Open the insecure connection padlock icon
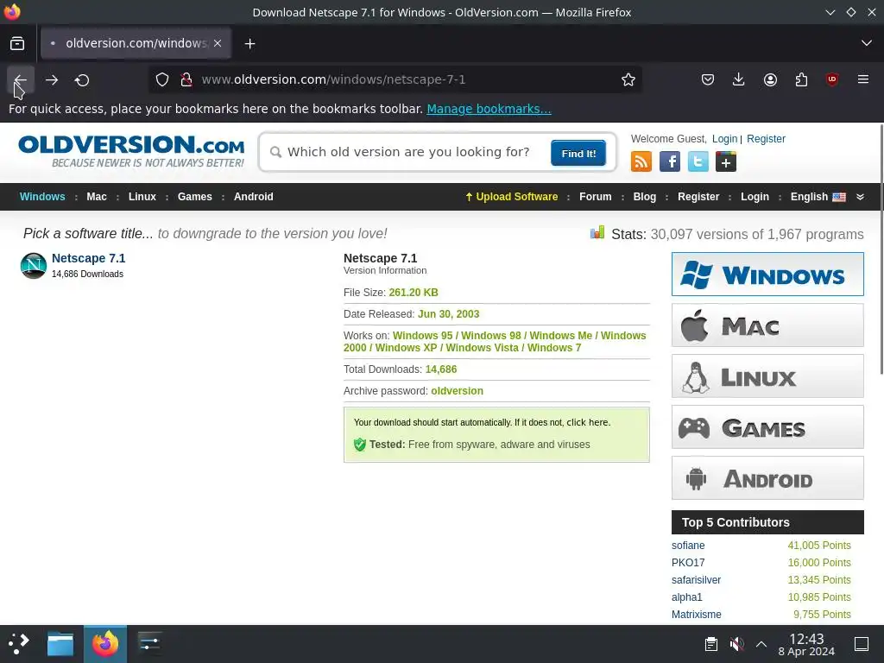884x663 pixels. pyautogui.click(x=186, y=79)
